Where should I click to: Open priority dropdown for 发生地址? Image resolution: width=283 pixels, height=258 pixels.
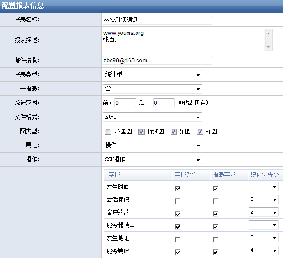(264, 237)
